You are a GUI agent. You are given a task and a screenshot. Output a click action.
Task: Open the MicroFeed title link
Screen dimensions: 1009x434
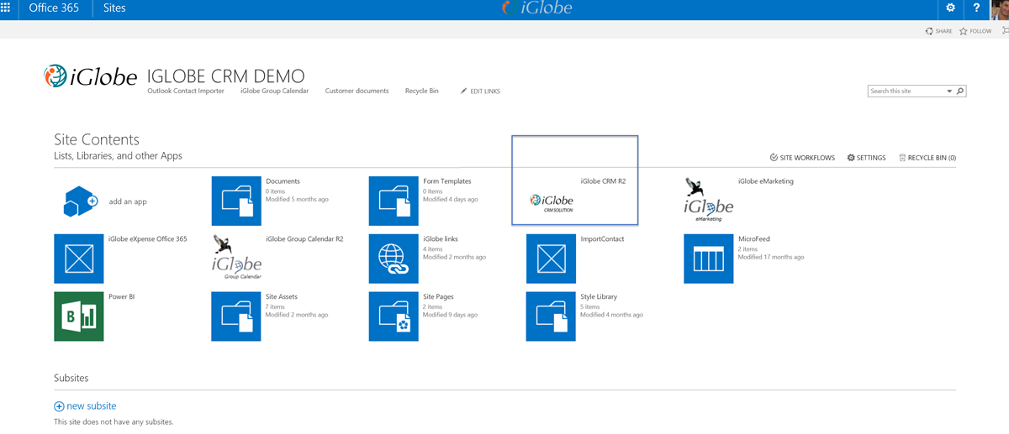[753, 239]
